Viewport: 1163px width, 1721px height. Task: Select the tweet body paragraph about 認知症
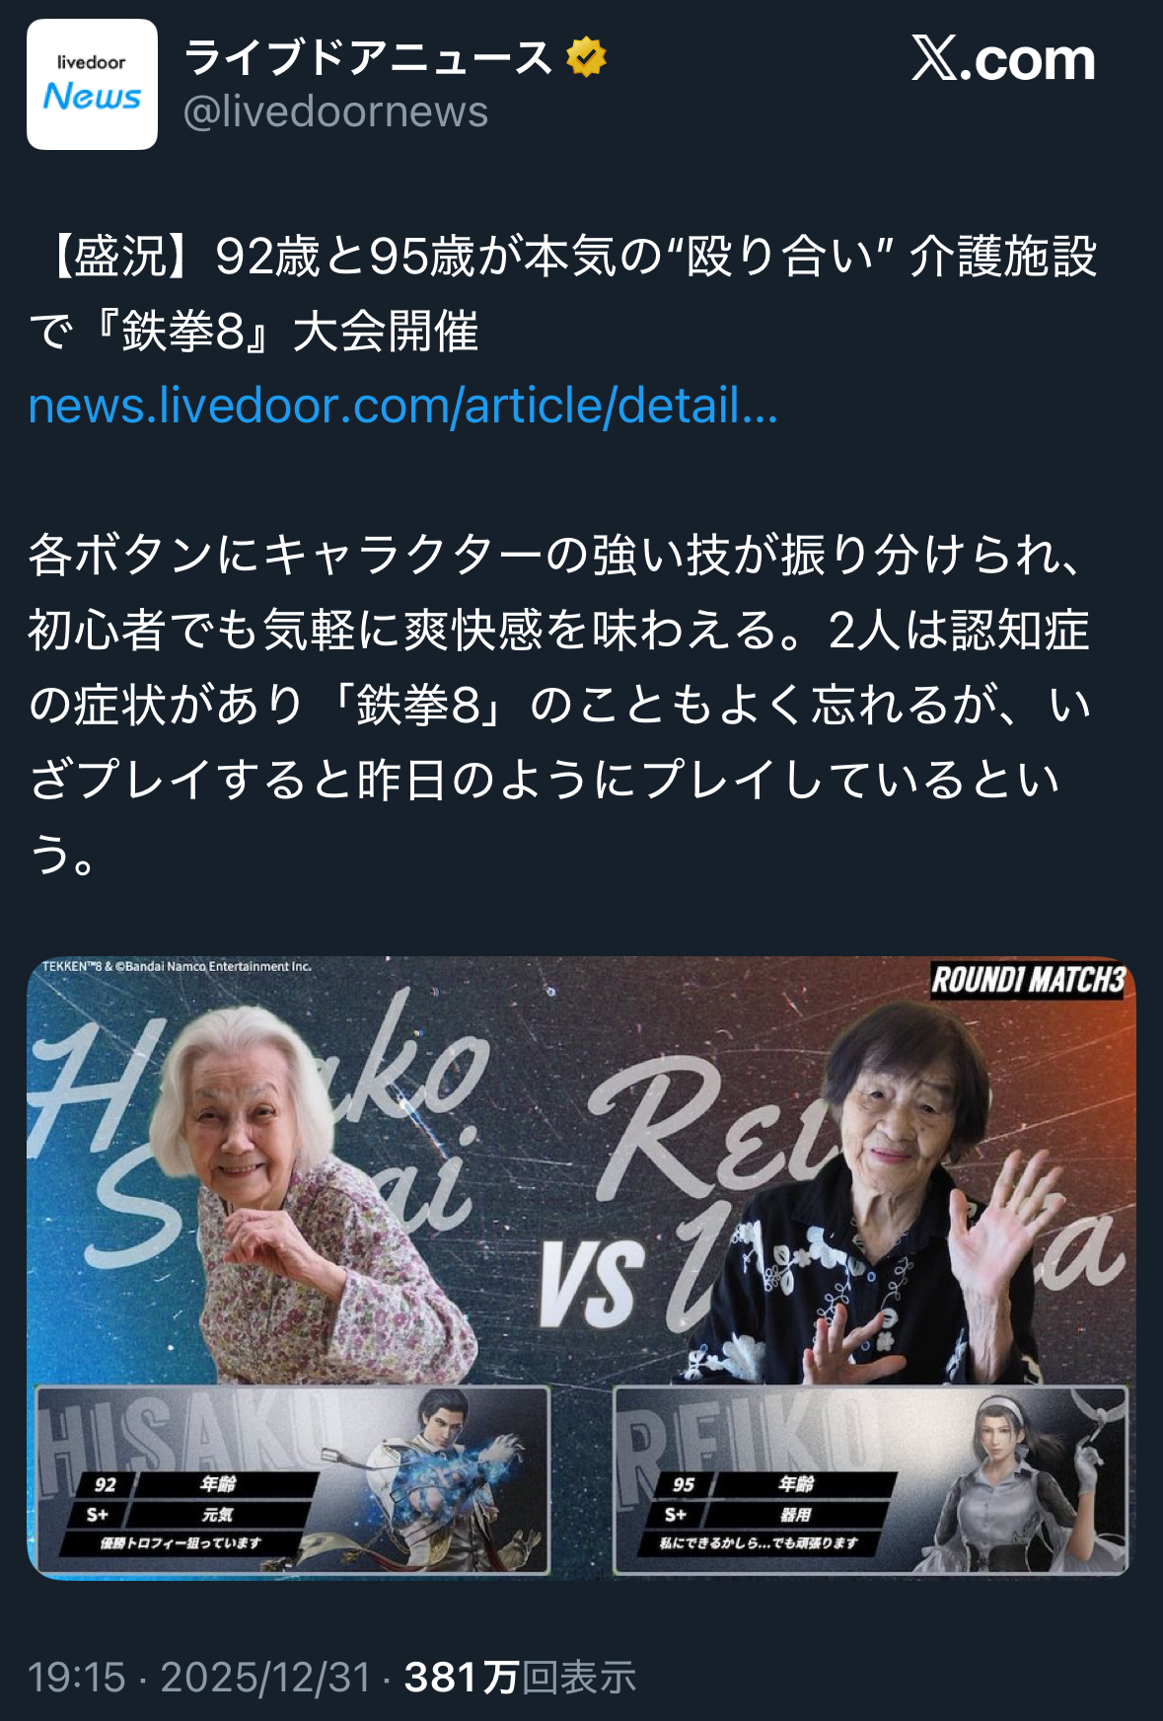coord(560,705)
